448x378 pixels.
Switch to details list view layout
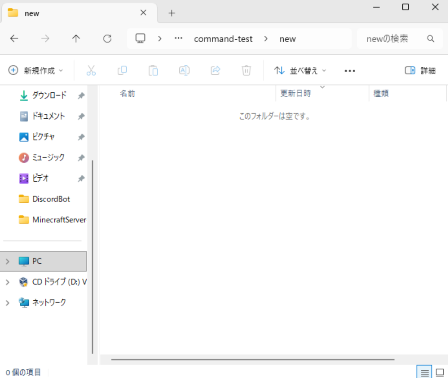click(425, 372)
